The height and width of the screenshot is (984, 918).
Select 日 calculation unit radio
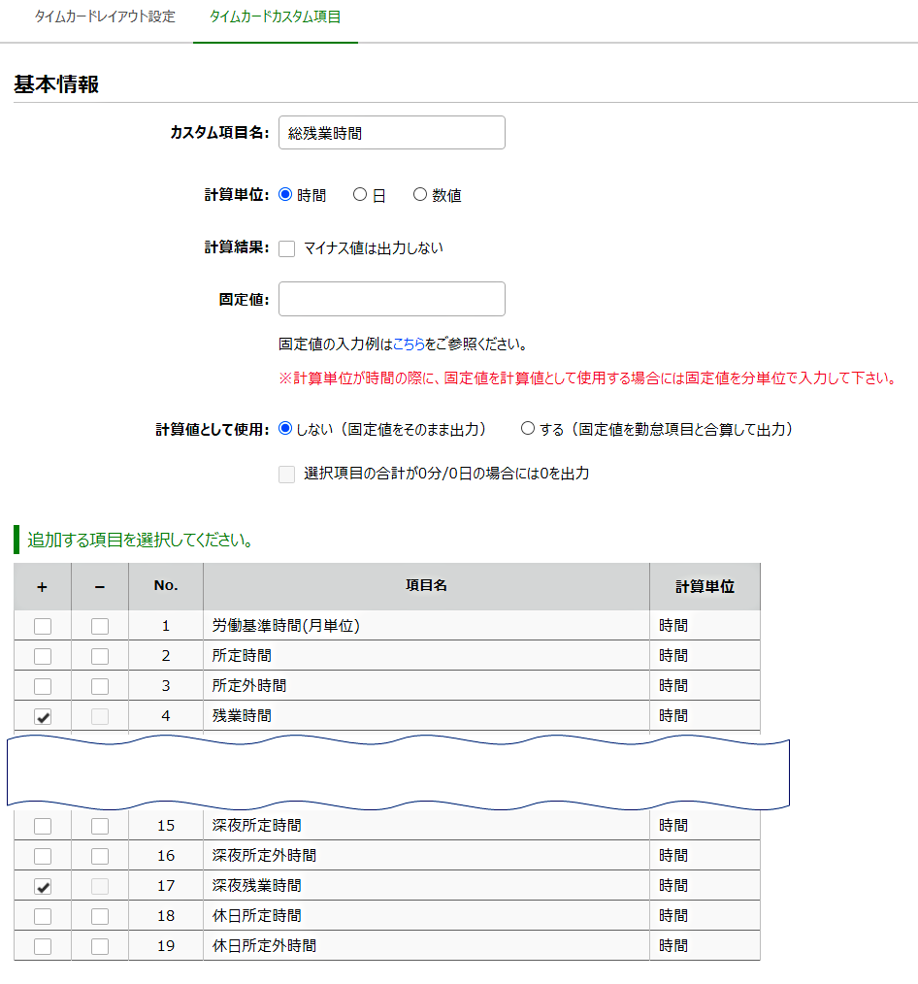[x=360, y=194]
